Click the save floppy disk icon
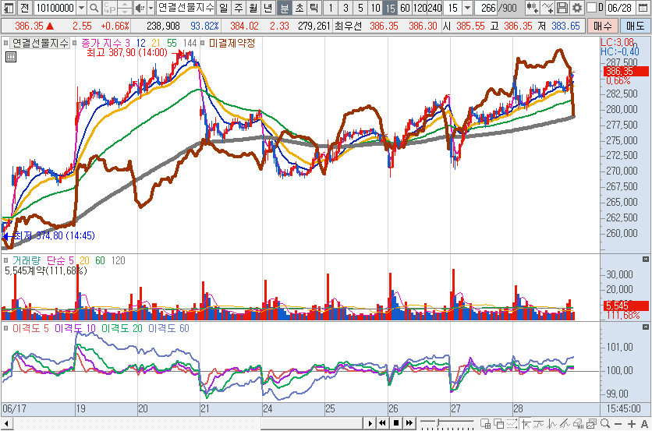The height and width of the screenshot is (431, 652). click(562, 8)
